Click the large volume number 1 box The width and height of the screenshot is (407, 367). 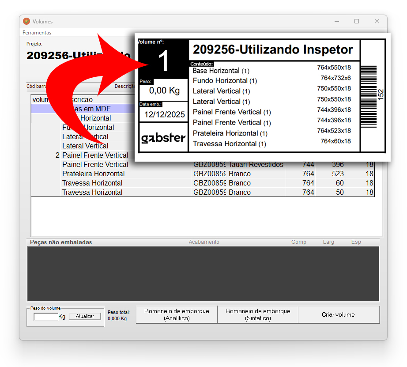[163, 61]
